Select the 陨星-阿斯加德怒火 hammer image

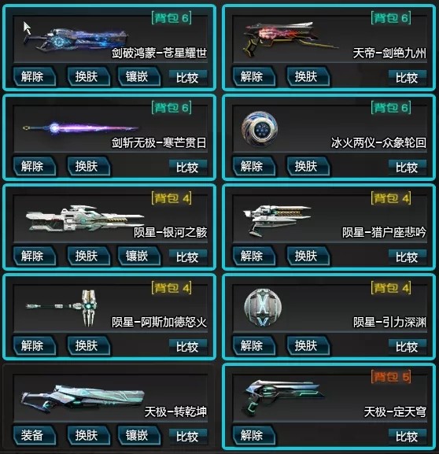[61, 308]
